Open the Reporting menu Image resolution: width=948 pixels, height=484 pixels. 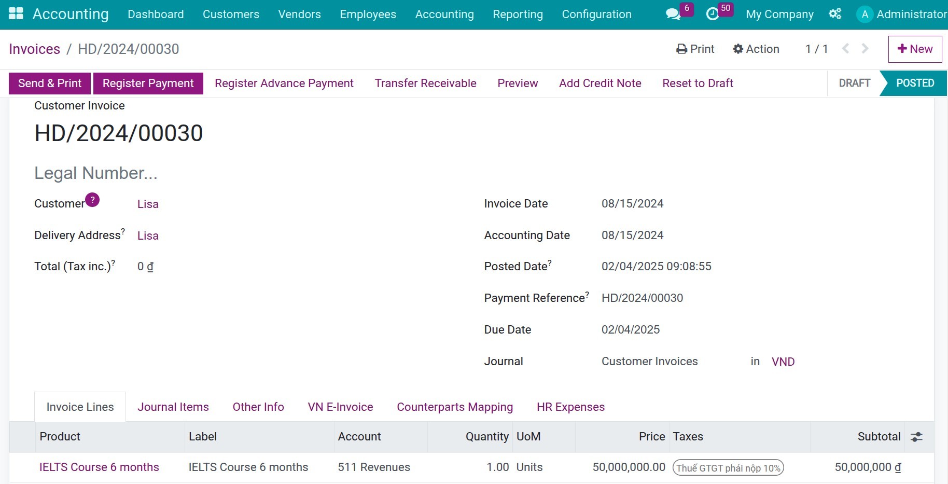tap(518, 14)
